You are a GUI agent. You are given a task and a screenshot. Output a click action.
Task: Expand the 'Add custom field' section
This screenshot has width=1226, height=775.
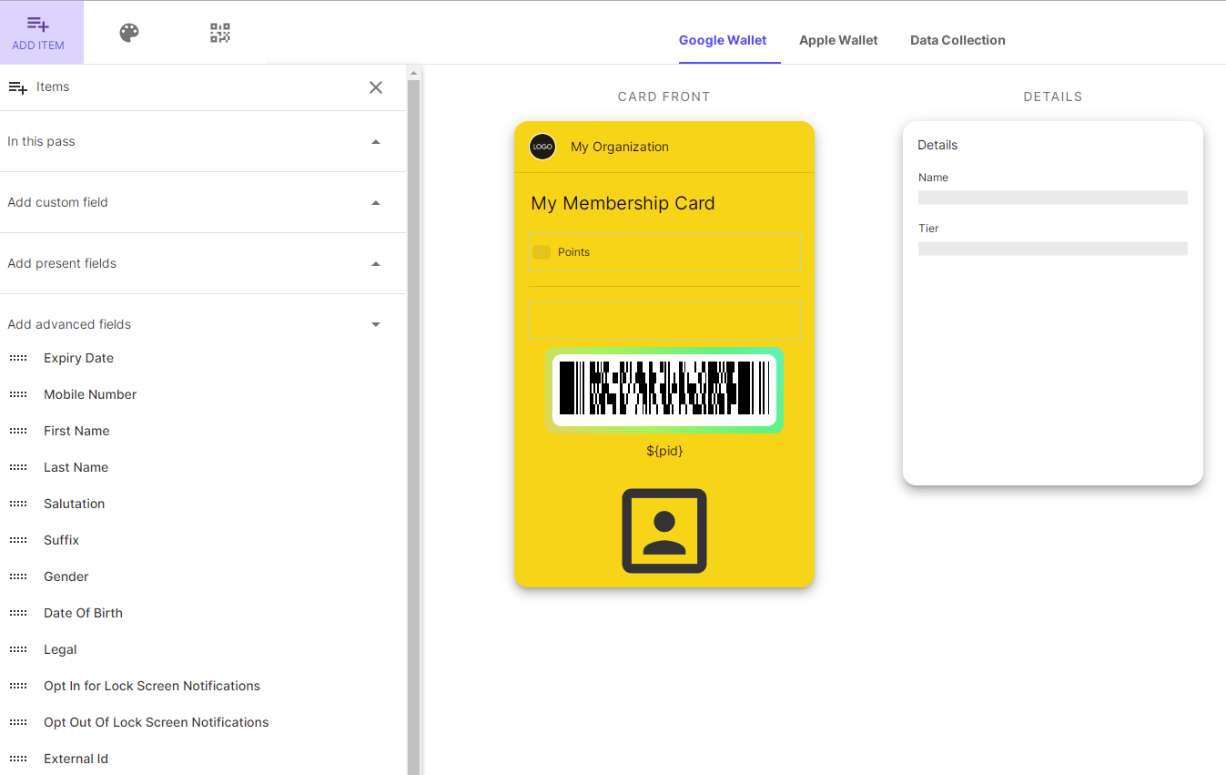pyautogui.click(x=203, y=202)
